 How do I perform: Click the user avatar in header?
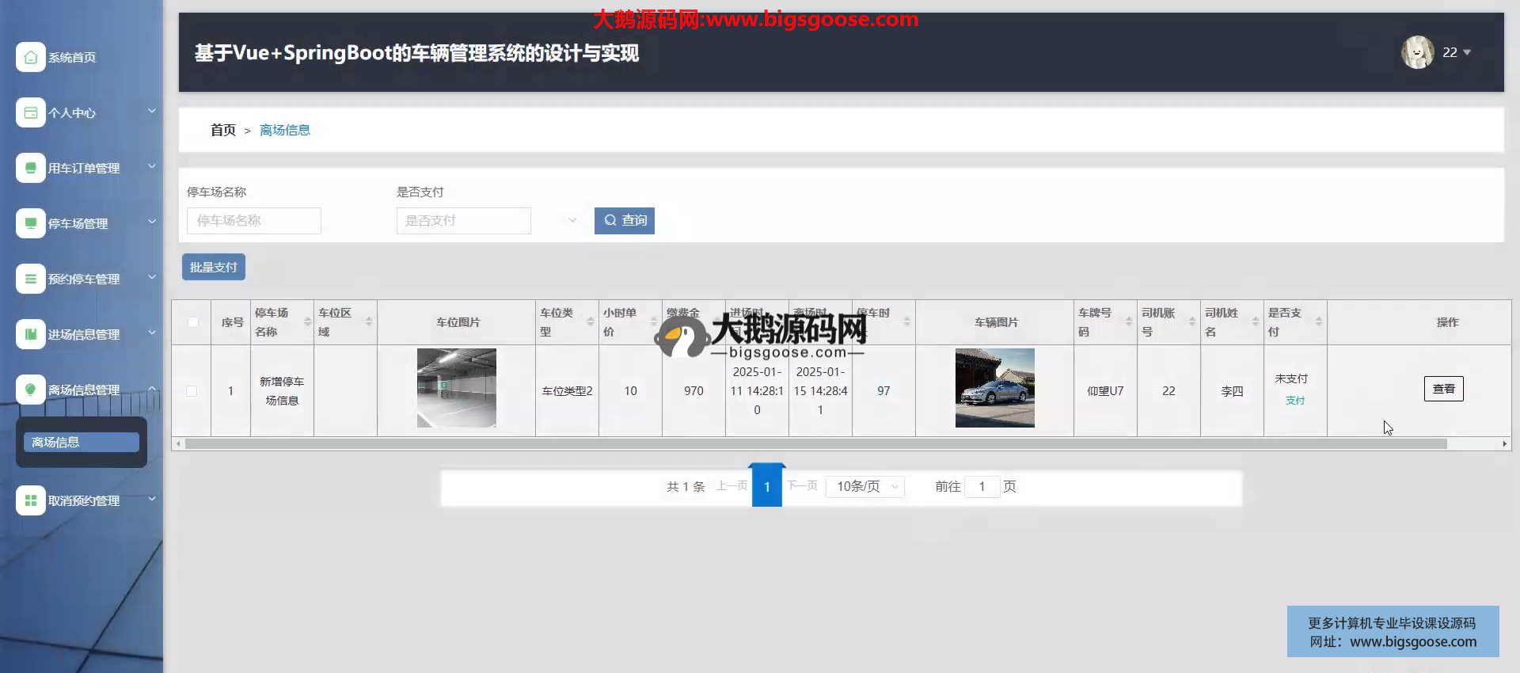pos(1417,52)
